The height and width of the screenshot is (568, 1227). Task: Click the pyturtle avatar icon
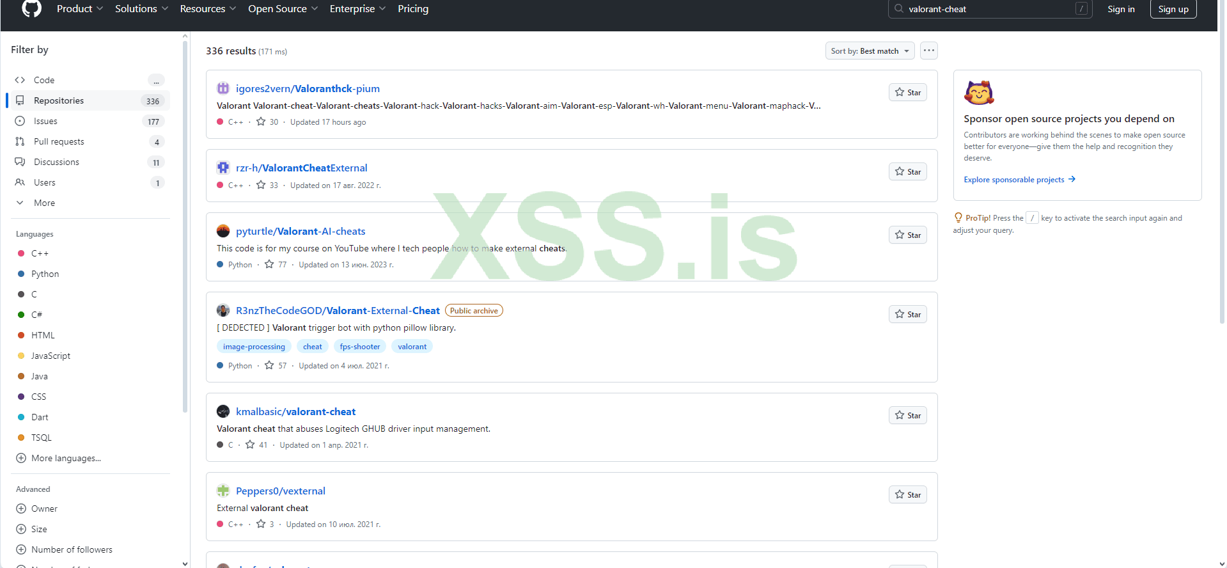click(223, 231)
